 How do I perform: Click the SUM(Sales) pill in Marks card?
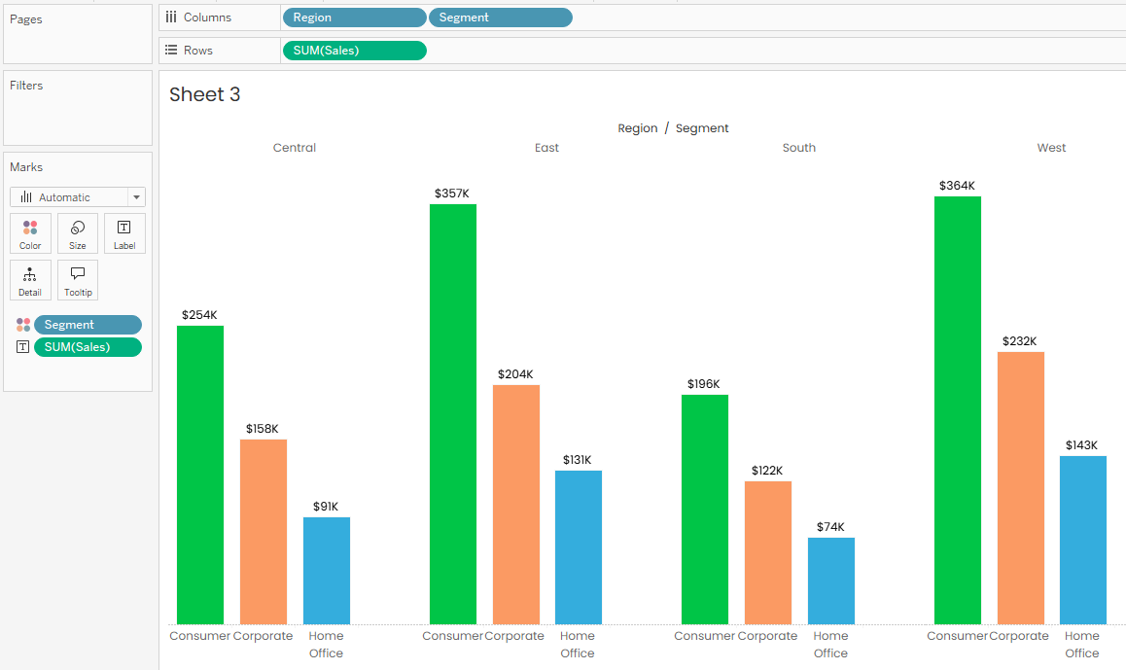tap(88, 347)
